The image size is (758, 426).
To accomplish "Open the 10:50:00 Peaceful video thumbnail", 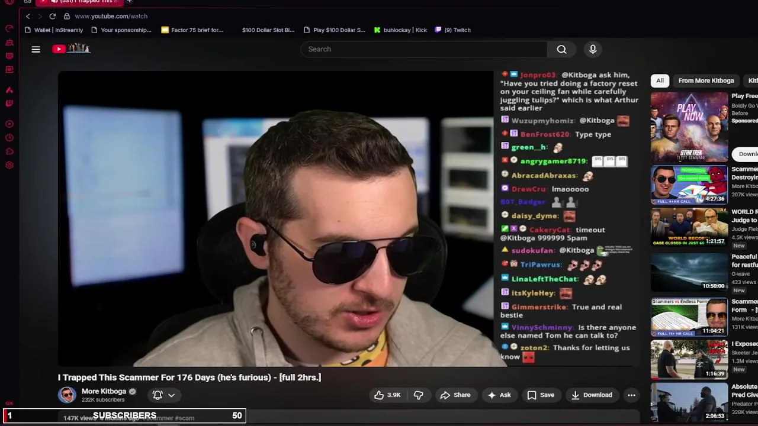I will [689, 272].
